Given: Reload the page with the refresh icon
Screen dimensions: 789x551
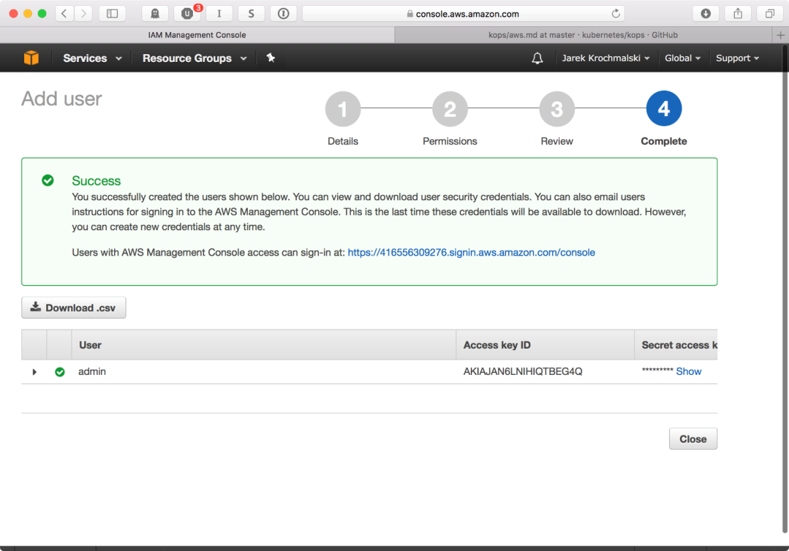Looking at the screenshot, I should coord(616,13).
